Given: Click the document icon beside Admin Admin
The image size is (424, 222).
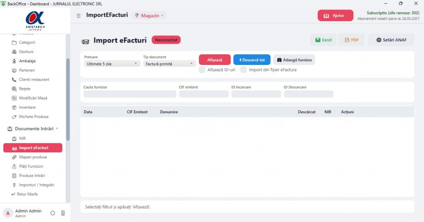Looking at the screenshot, I should click(63, 213).
